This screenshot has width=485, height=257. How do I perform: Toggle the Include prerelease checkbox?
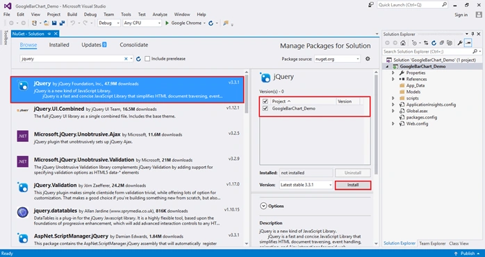[x=147, y=59]
